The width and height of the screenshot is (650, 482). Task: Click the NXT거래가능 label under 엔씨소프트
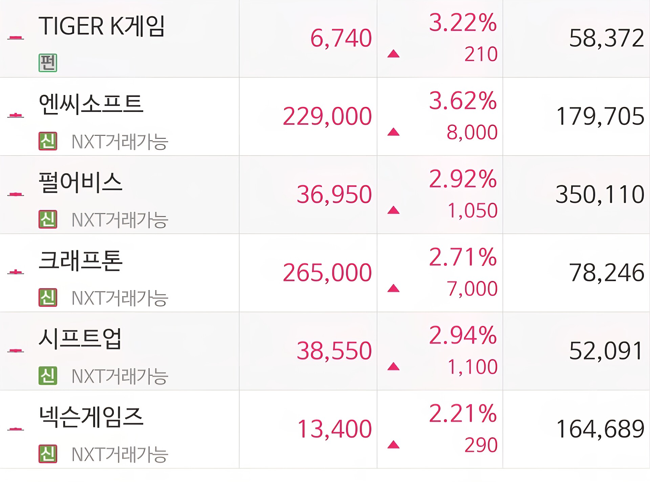pyautogui.click(x=120, y=141)
